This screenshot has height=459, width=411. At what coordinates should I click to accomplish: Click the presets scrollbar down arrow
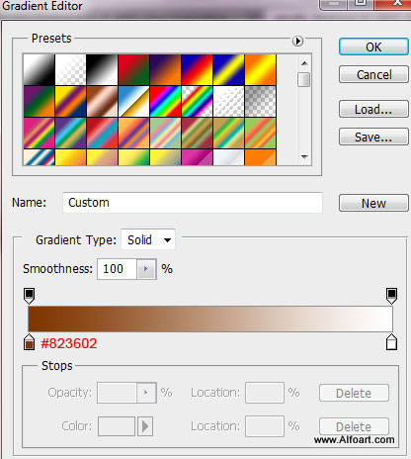304,156
